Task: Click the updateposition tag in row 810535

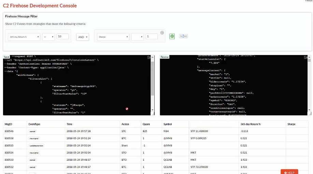Action: pos(36,146)
